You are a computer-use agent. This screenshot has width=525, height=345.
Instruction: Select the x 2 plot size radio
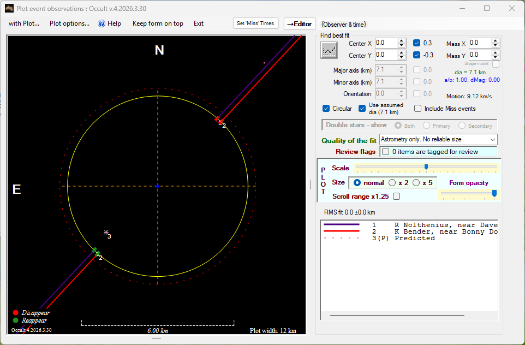392,182
